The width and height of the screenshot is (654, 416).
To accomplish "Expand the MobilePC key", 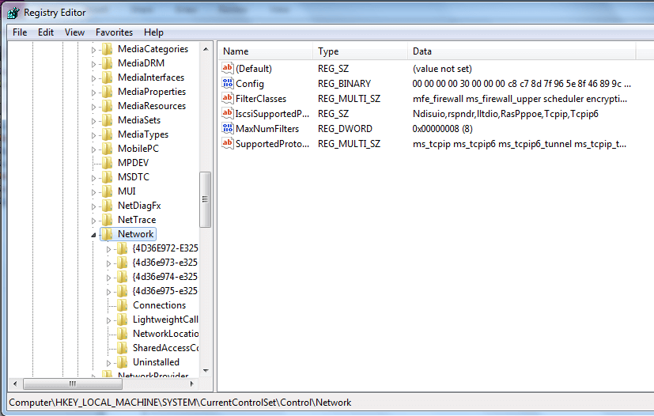I will (93, 149).
